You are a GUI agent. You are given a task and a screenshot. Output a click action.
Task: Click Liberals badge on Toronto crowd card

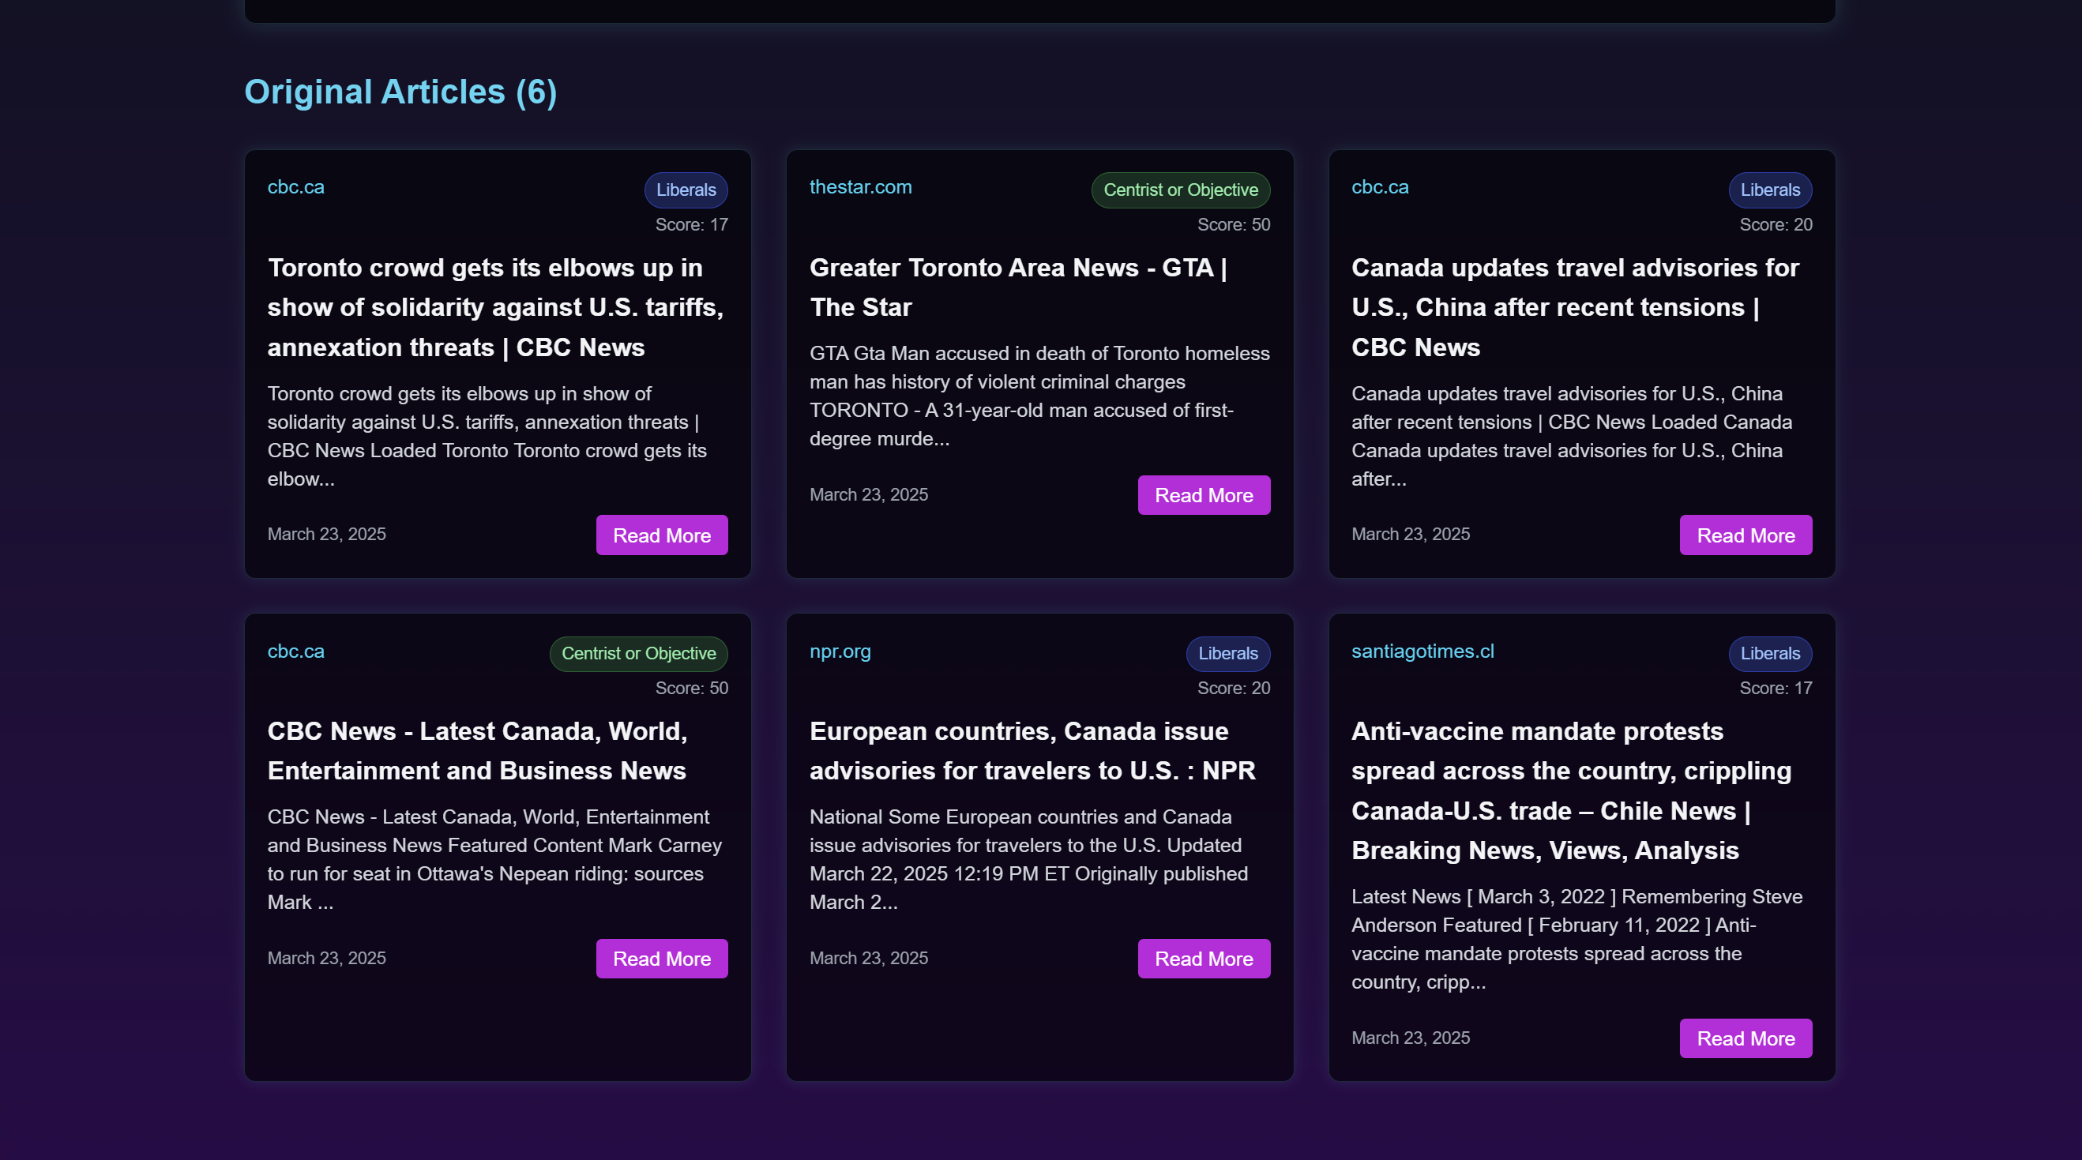click(x=686, y=190)
